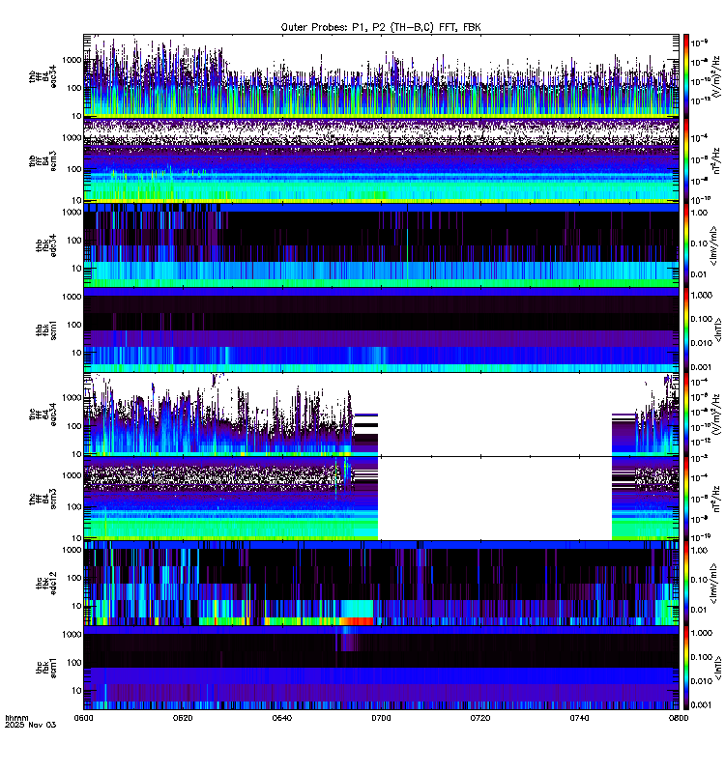Click the 0700 time tick label

[381, 718]
